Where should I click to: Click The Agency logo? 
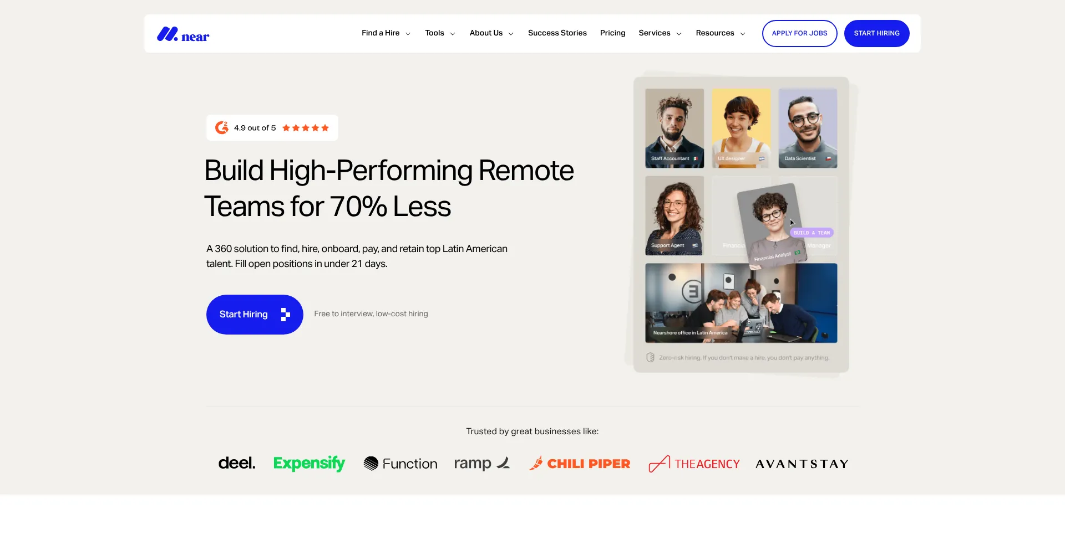(x=694, y=464)
